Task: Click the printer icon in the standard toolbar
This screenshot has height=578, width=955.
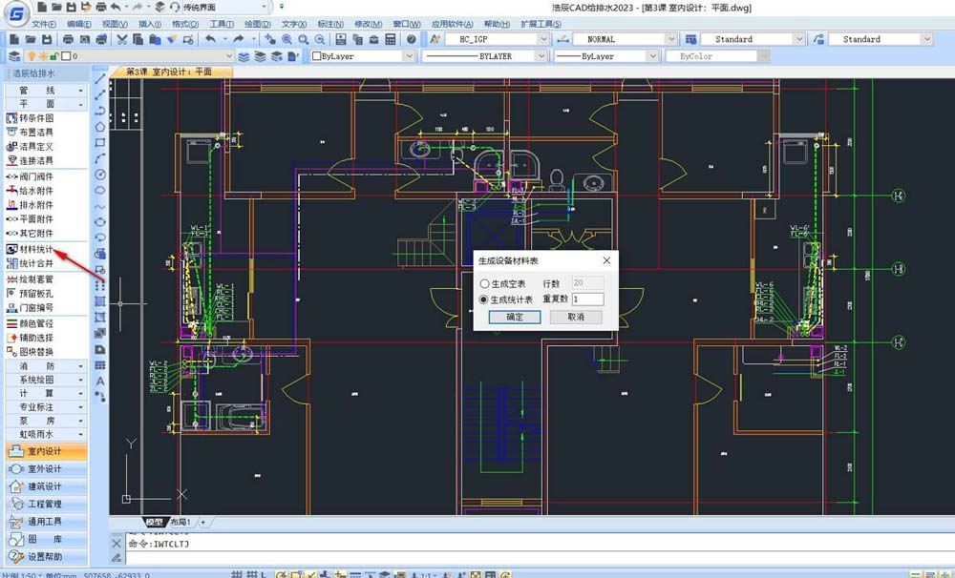Action: click(x=69, y=40)
